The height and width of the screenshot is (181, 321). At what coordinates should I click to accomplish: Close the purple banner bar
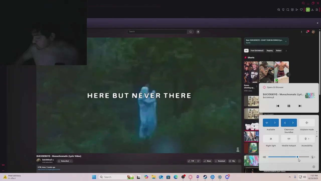pos(317,23)
